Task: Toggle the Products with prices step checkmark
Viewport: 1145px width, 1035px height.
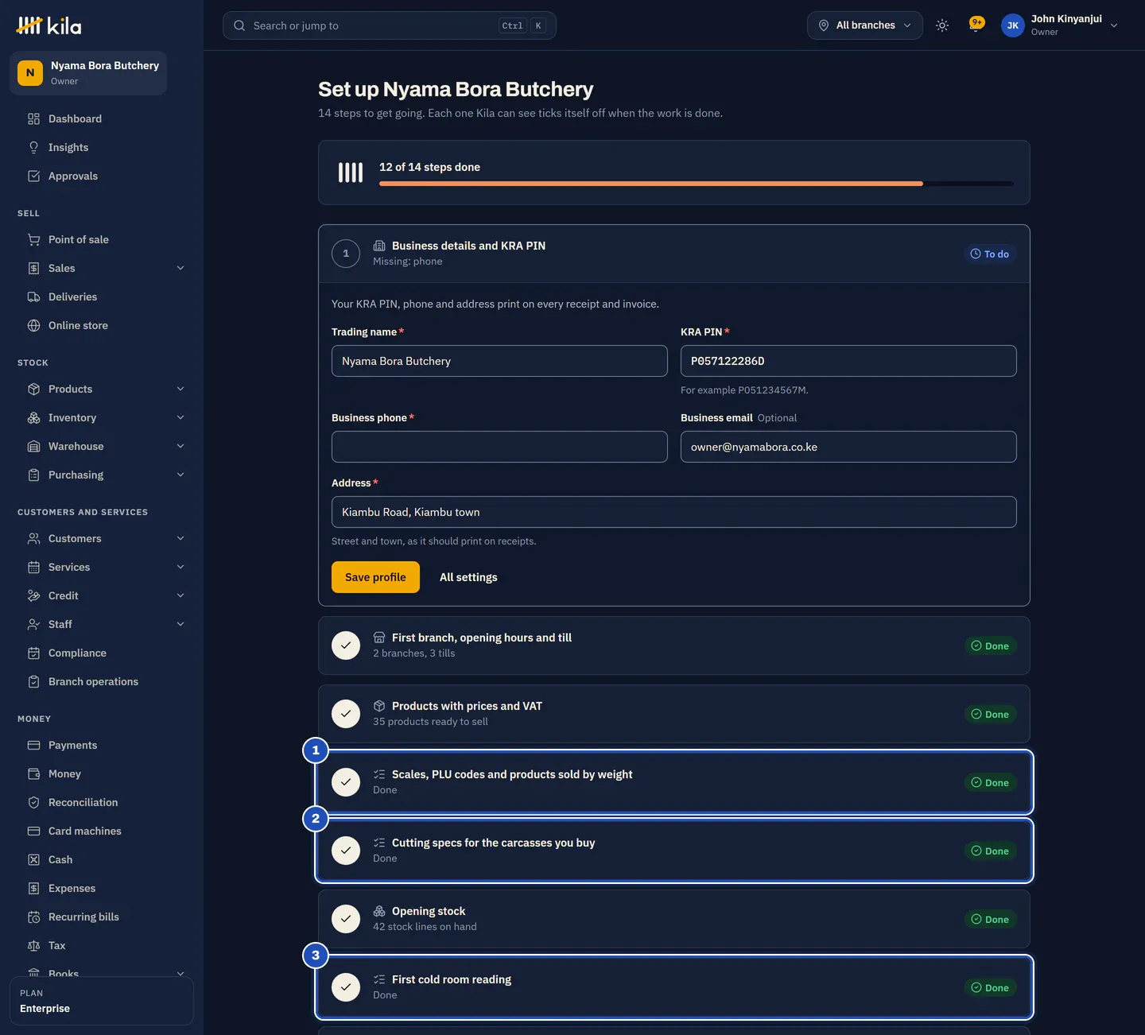Action: pos(346,714)
